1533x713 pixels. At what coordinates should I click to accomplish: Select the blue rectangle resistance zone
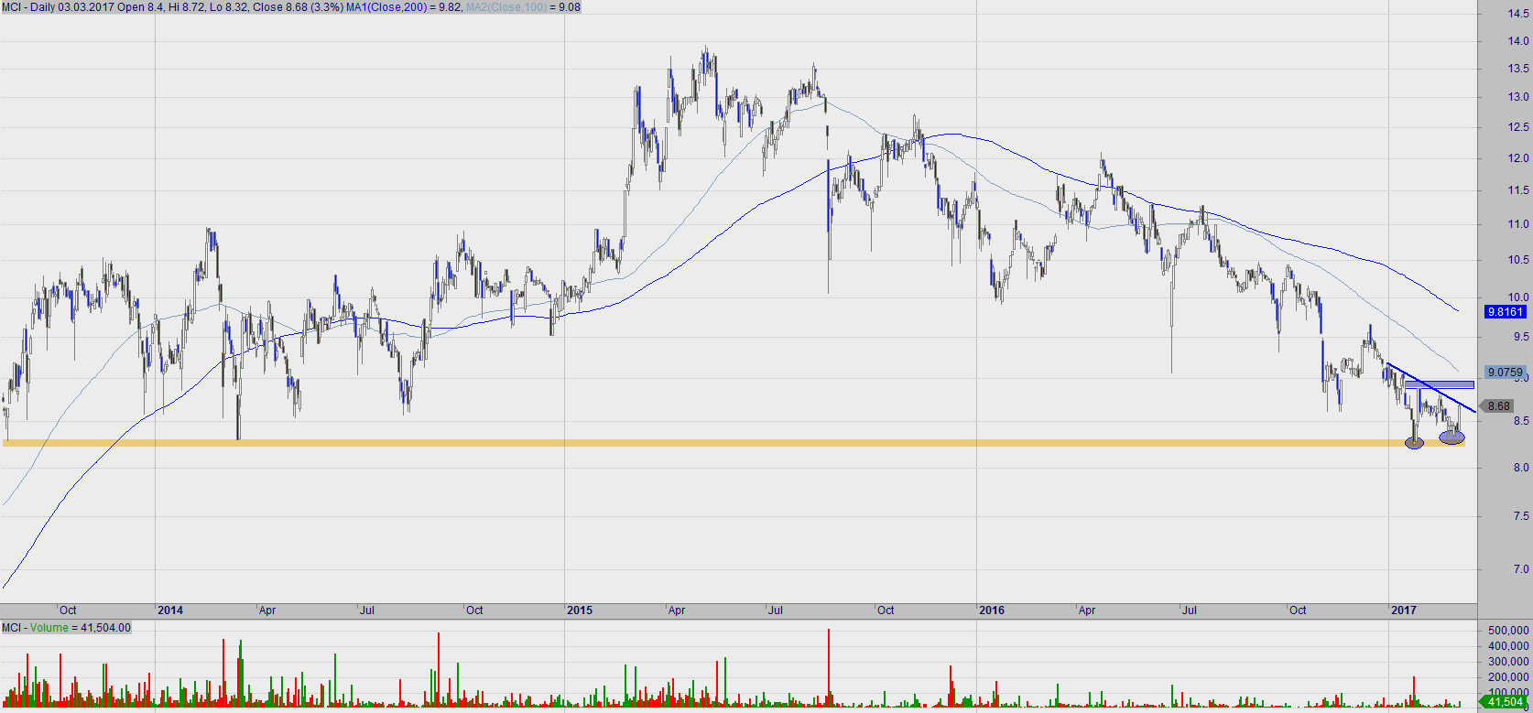(1439, 385)
